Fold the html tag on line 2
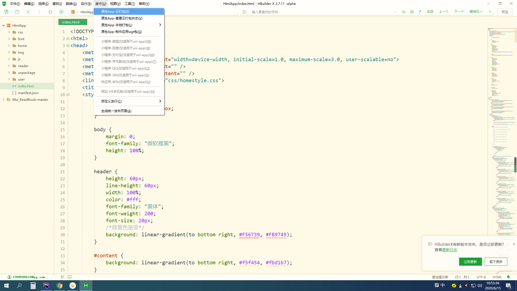Image resolution: width=517 pixels, height=291 pixels. 68,39
